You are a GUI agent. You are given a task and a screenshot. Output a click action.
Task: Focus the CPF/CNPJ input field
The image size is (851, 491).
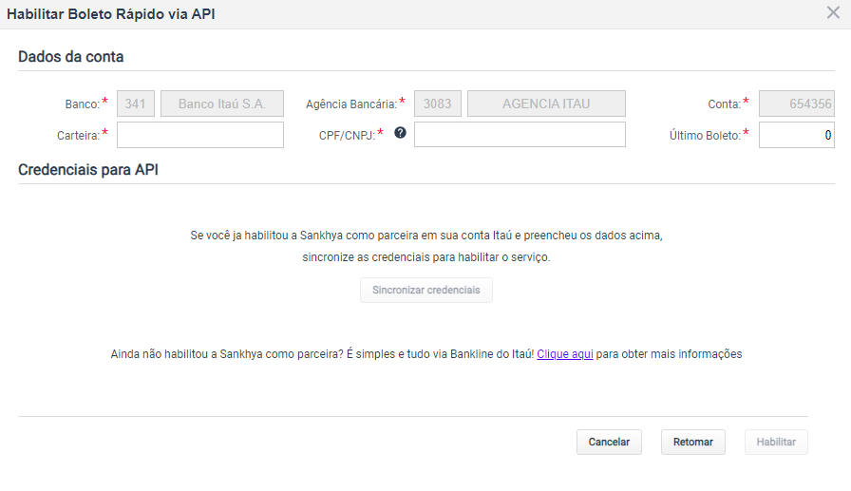tap(520, 135)
